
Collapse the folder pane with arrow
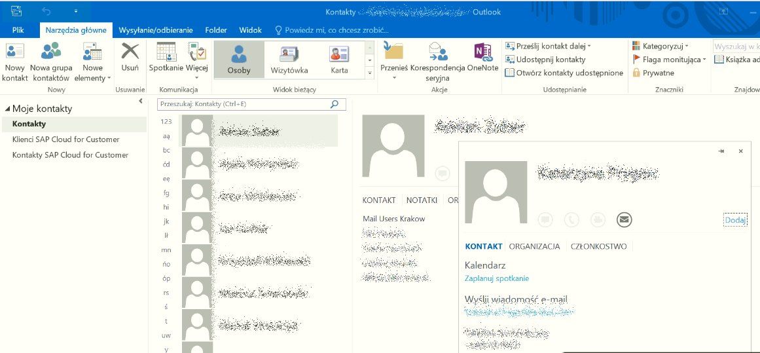coord(141,101)
